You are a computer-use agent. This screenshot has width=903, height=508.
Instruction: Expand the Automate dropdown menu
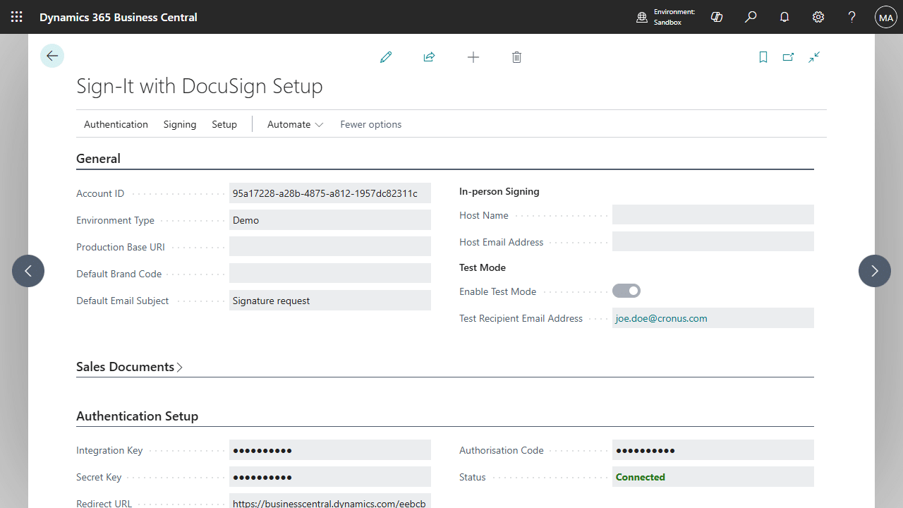[x=295, y=124]
